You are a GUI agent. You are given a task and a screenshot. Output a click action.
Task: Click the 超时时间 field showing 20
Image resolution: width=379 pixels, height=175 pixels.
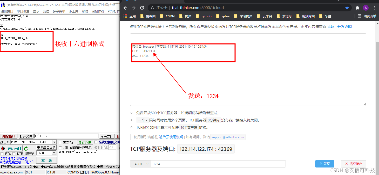click(x=112, y=147)
